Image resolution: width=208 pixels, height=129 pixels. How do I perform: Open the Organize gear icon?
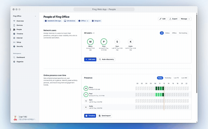14,62
